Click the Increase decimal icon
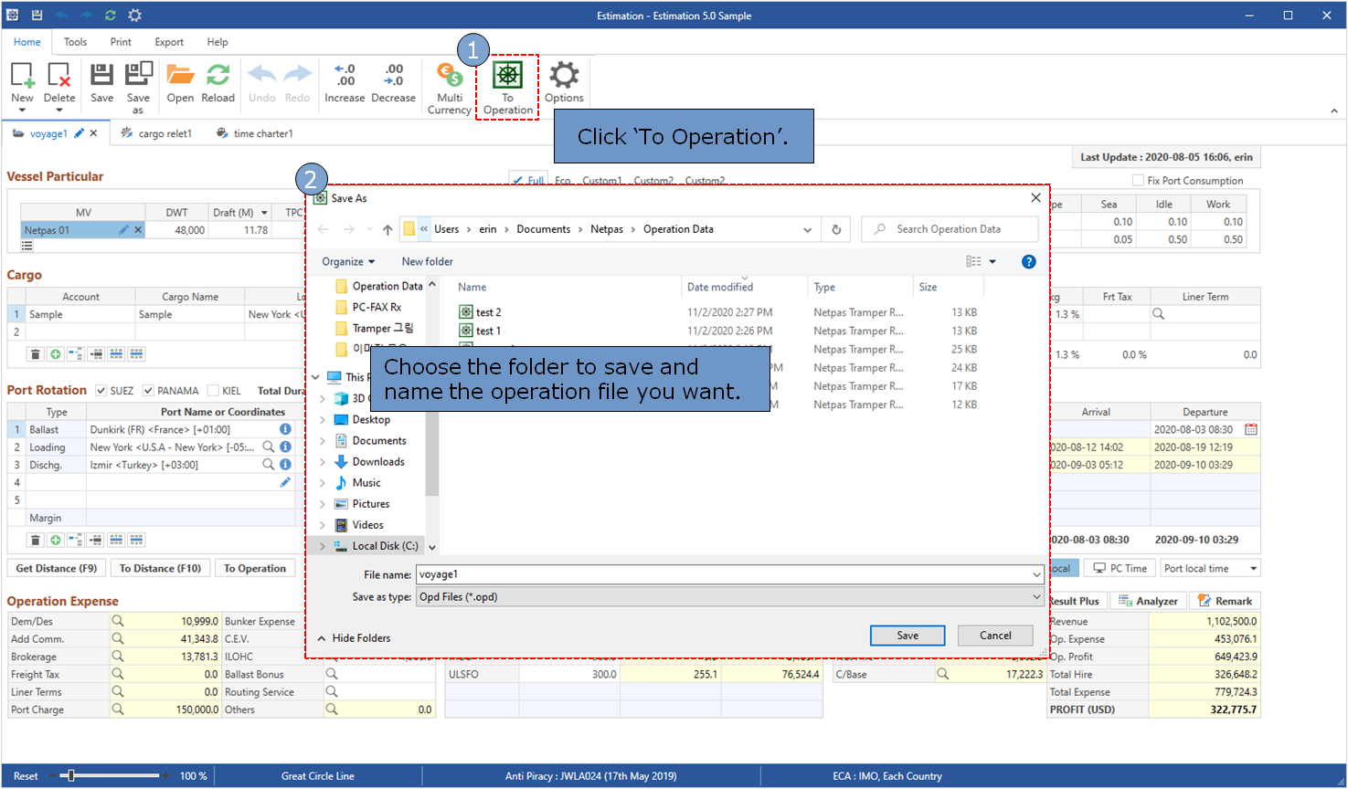 coord(345,77)
